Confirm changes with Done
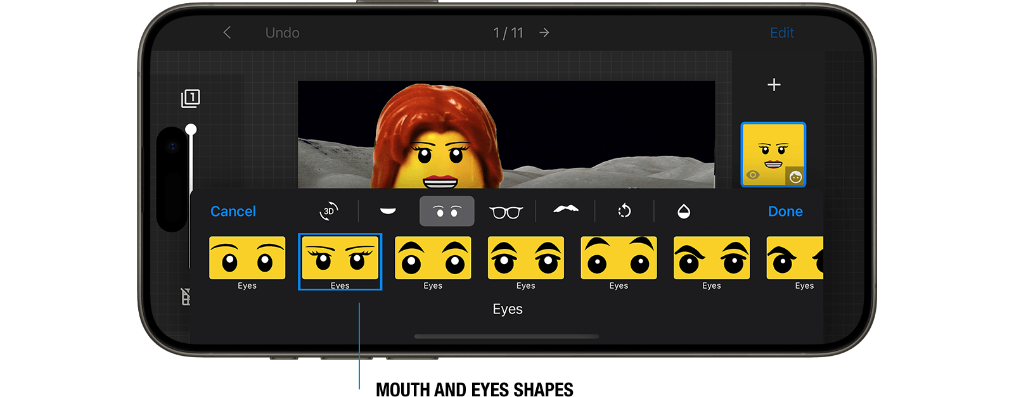 785,211
